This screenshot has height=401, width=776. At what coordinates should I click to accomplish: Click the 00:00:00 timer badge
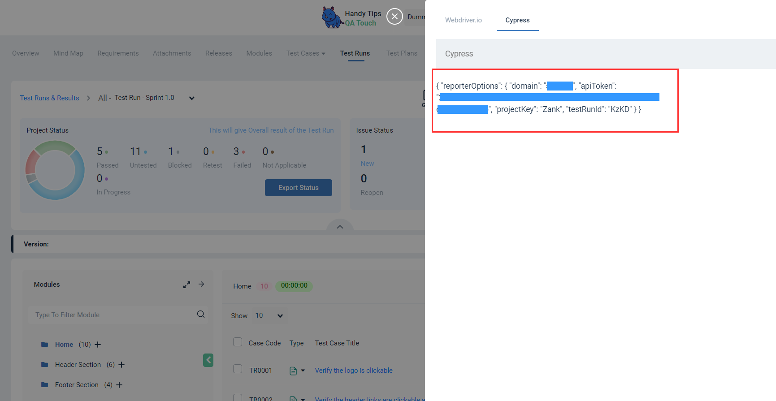pyautogui.click(x=294, y=286)
